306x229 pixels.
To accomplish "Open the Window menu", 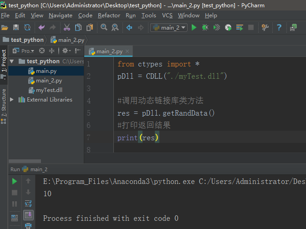I will pos(189,15).
